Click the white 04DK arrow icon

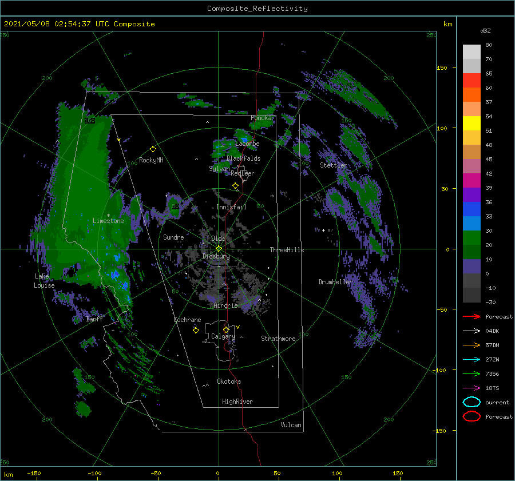tap(472, 331)
